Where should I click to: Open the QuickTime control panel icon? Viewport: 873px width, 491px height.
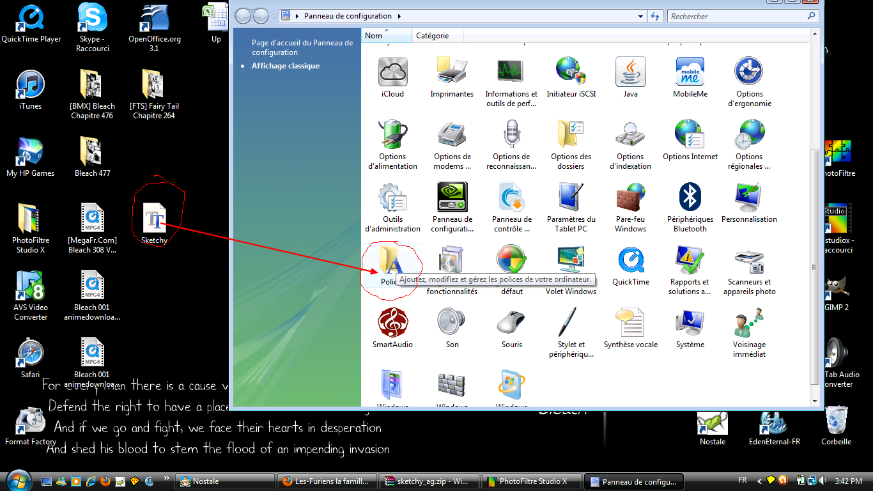pyautogui.click(x=630, y=260)
